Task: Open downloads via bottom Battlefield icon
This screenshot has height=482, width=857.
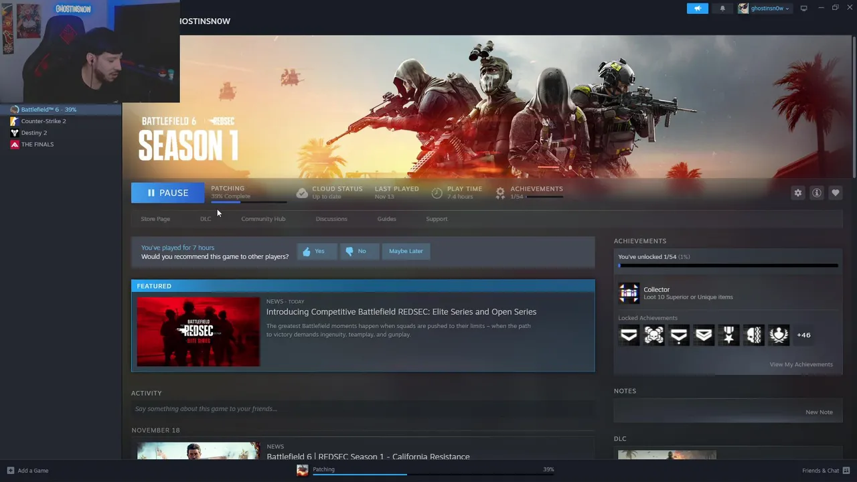Action: [303, 471]
